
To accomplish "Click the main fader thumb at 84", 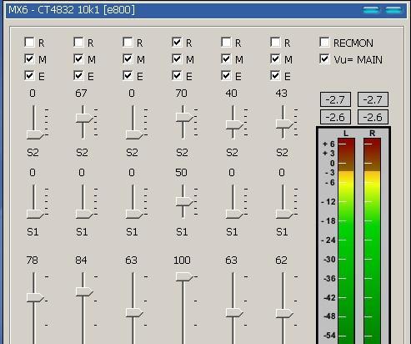I will click(84, 291).
